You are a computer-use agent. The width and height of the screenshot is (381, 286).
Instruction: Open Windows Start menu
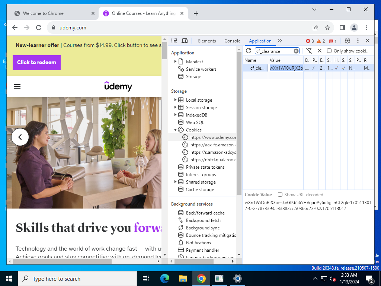(9, 279)
